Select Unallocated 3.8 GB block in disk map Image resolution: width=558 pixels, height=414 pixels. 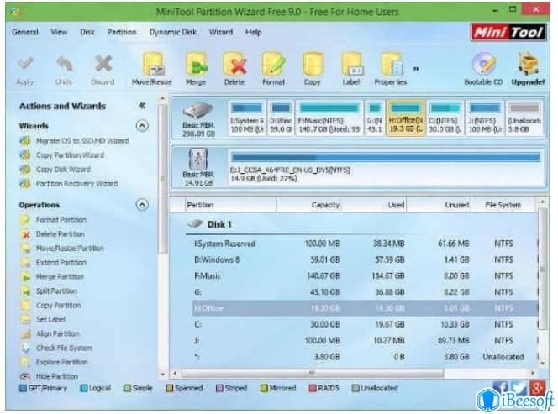click(x=524, y=118)
